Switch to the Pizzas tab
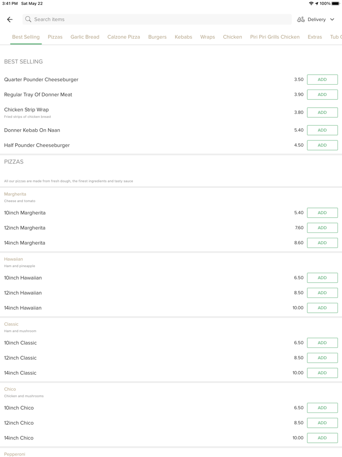The height and width of the screenshot is (457, 342). (55, 37)
